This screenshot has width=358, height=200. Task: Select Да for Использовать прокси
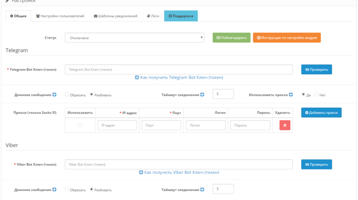[303, 94]
